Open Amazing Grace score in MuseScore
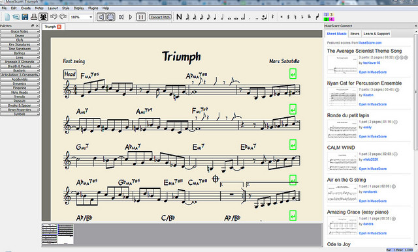The width and height of the screenshot is (418, 252). 373,233
